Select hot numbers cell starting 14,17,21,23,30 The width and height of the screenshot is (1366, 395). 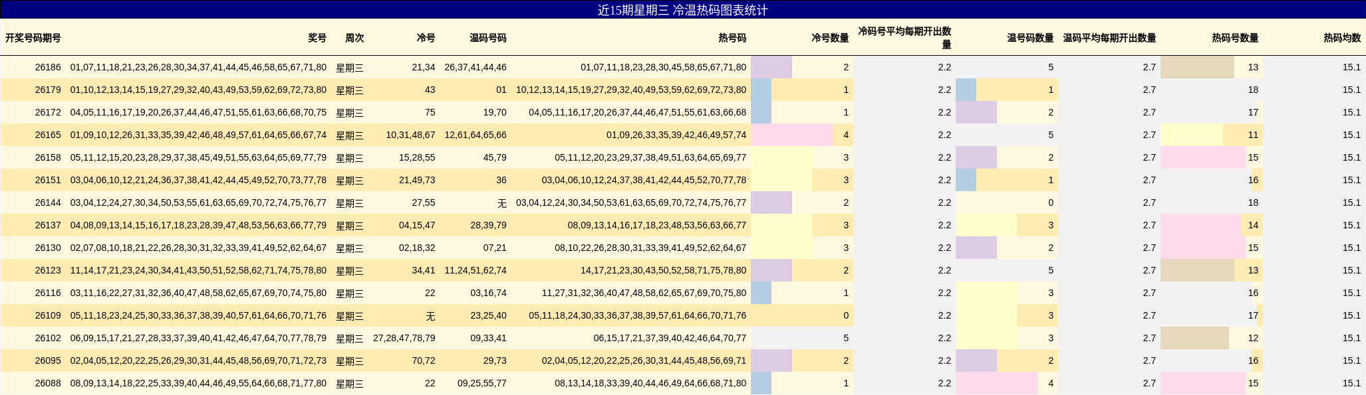[663, 270]
